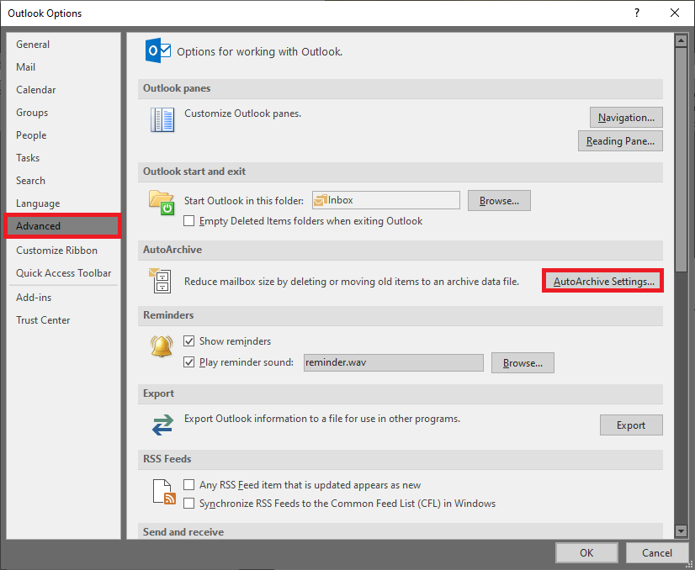Uncheck the Show reminders checkbox

188,341
